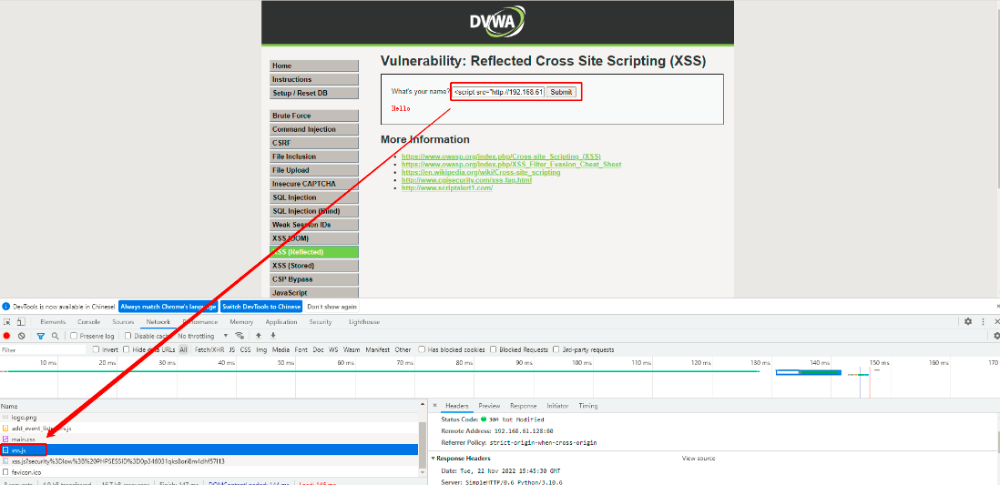Click the export HAR download arrow
The height and width of the screenshot is (485, 1000).
(x=273, y=335)
